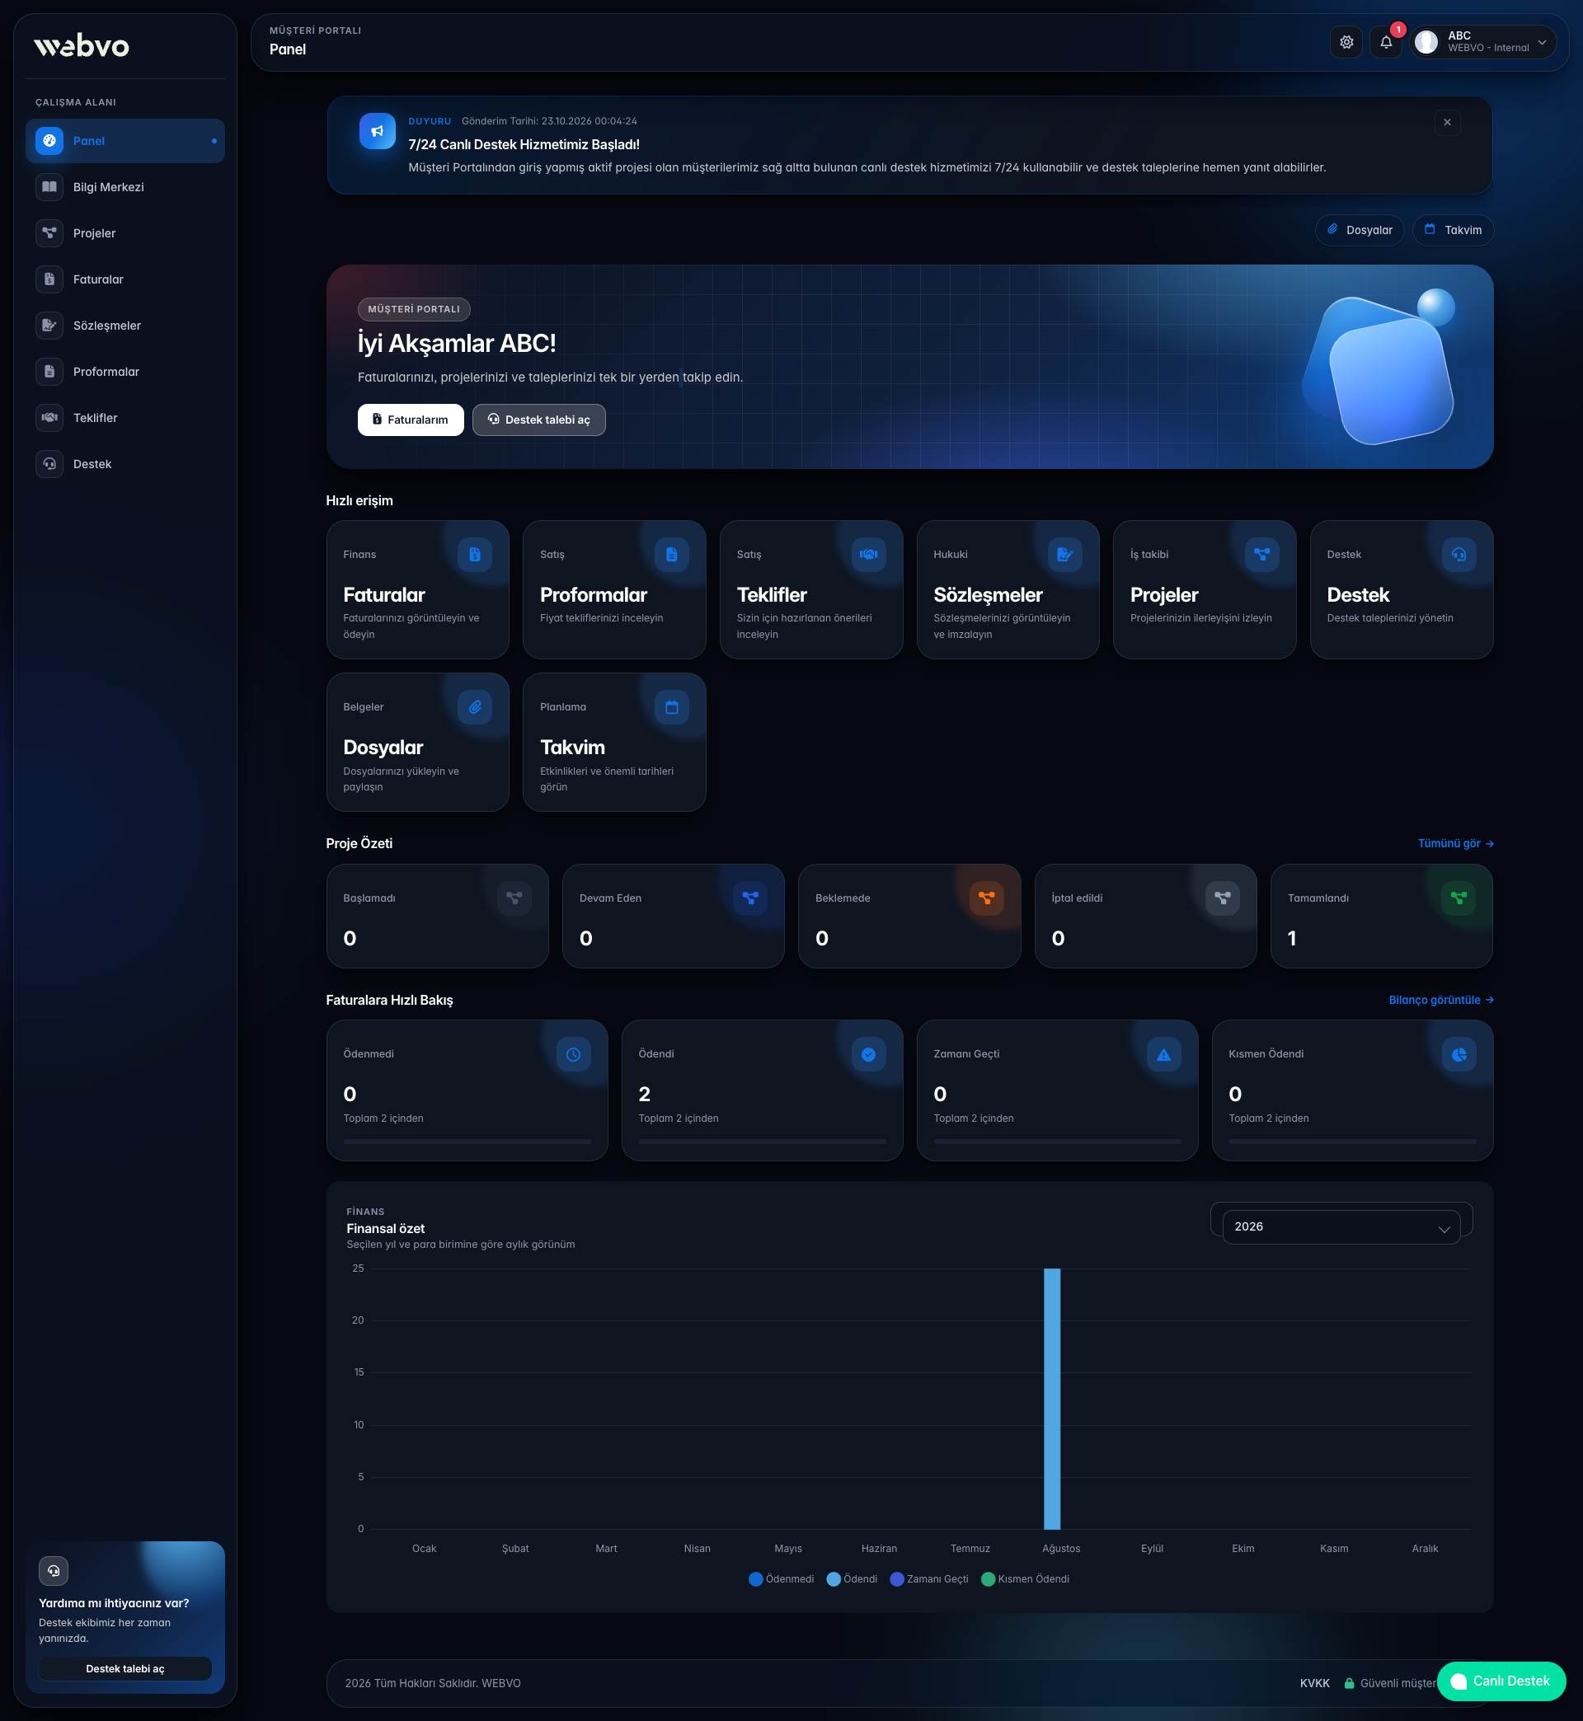This screenshot has width=1583, height=1721.
Task: Open the KVKK footer link
Action: 1314,1683
